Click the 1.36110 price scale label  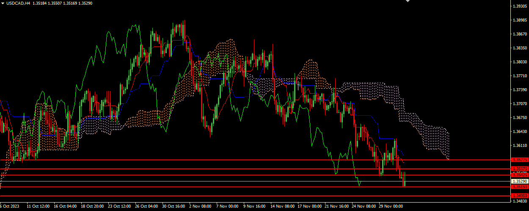point(519,146)
